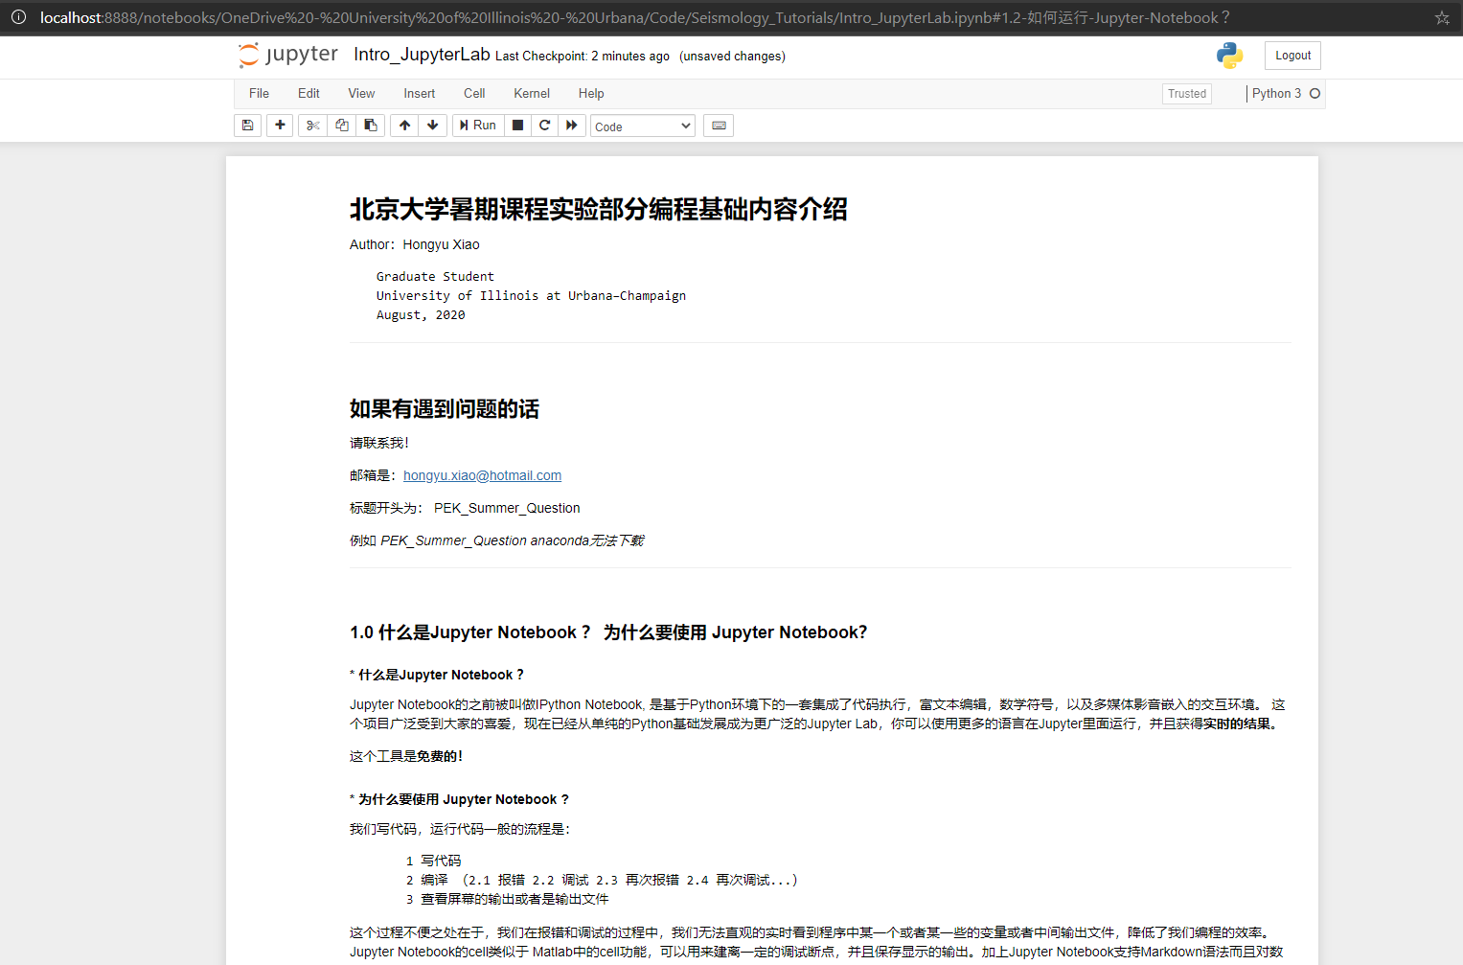Click the Python logo icon
The width and height of the screenshot is (1463, 965).
click(1229, 55)
